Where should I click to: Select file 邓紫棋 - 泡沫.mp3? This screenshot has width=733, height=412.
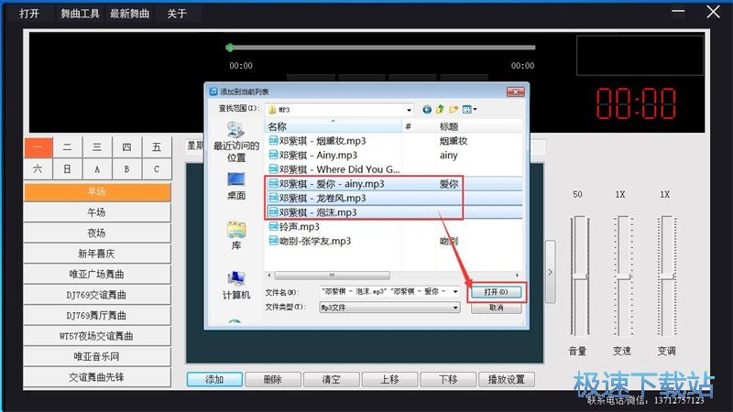313,212
